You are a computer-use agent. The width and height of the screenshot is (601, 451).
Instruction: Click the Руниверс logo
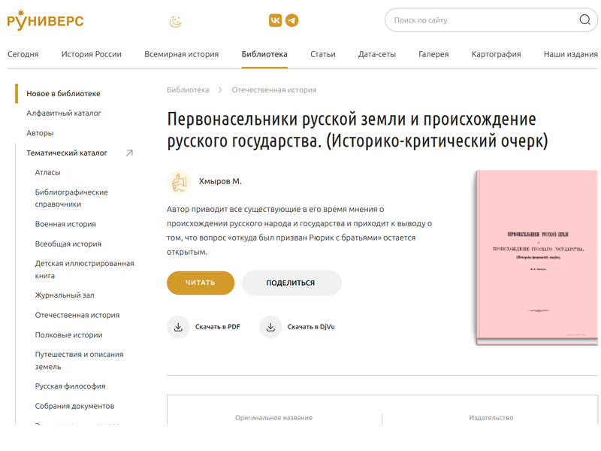coord(46,20)
